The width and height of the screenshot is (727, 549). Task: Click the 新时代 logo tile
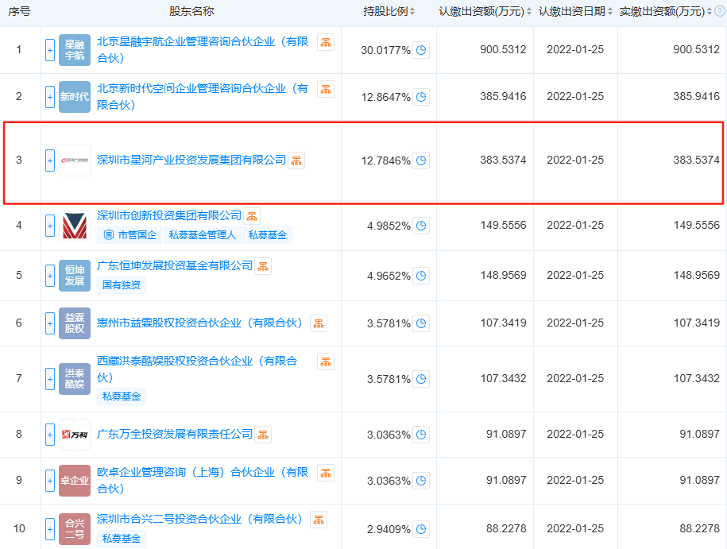(75, 97)
